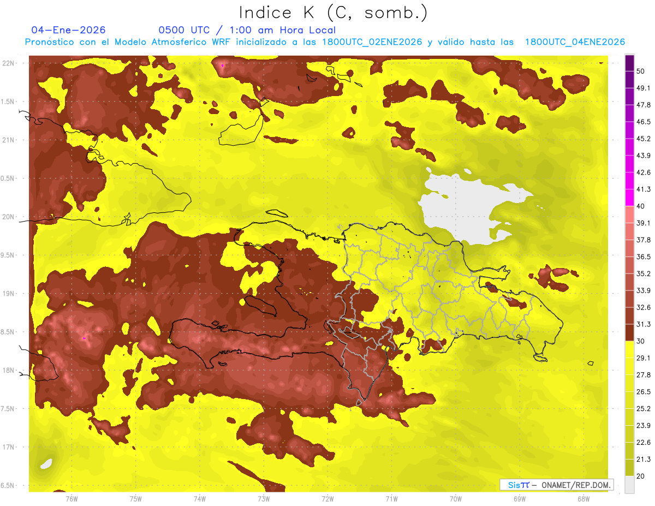
Task: Click the colorbar value "50"
Action: 642,72
